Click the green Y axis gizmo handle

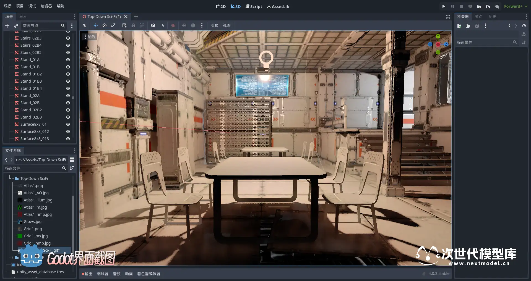click(438, 36)
